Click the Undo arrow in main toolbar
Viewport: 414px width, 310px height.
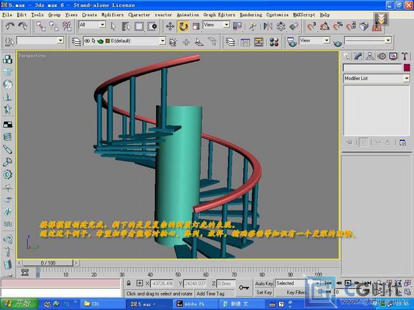10,26
